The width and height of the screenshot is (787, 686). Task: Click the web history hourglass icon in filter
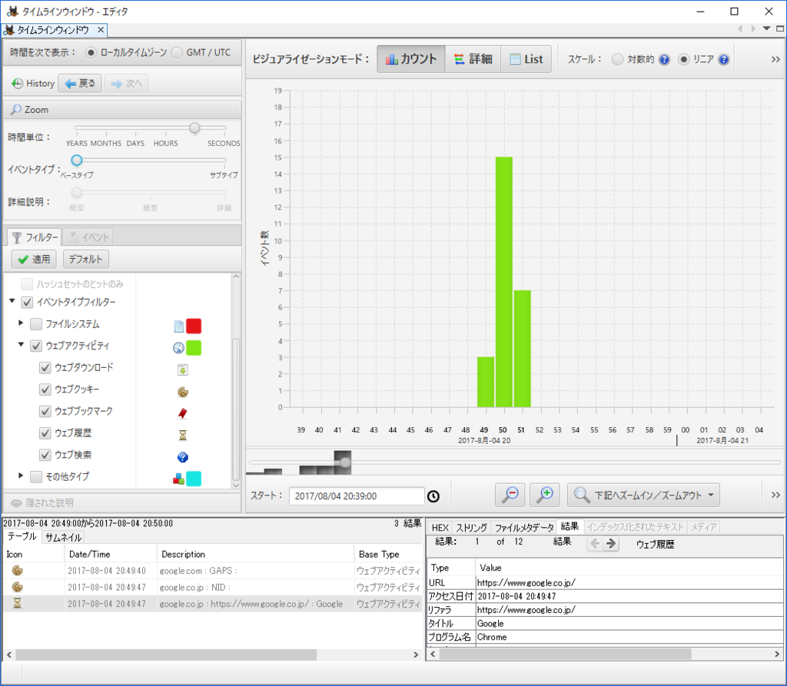(183, 435)
